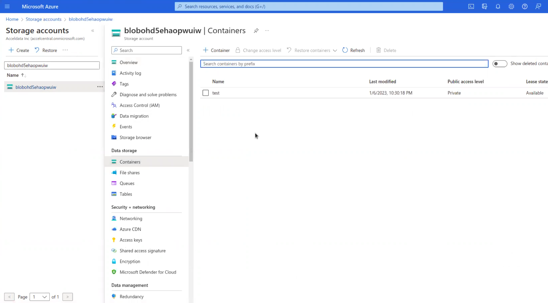
Task: Tick the checkbox for test container
Action: click(x=205, y=93)
